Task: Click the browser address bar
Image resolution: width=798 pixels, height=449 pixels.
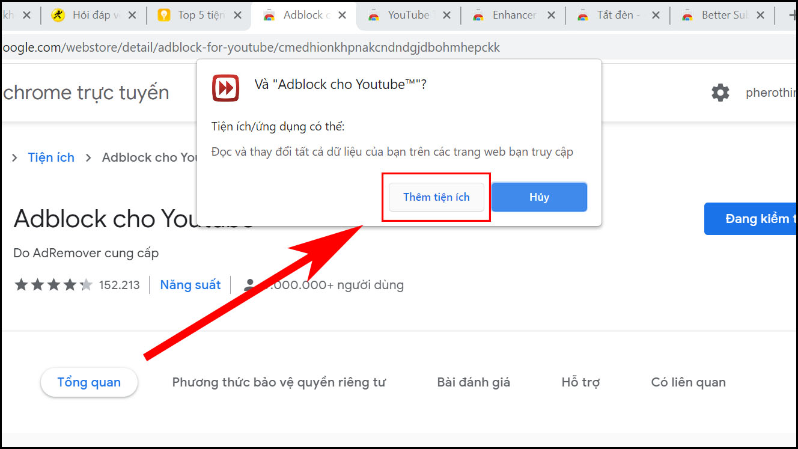Action: (240, 47)
